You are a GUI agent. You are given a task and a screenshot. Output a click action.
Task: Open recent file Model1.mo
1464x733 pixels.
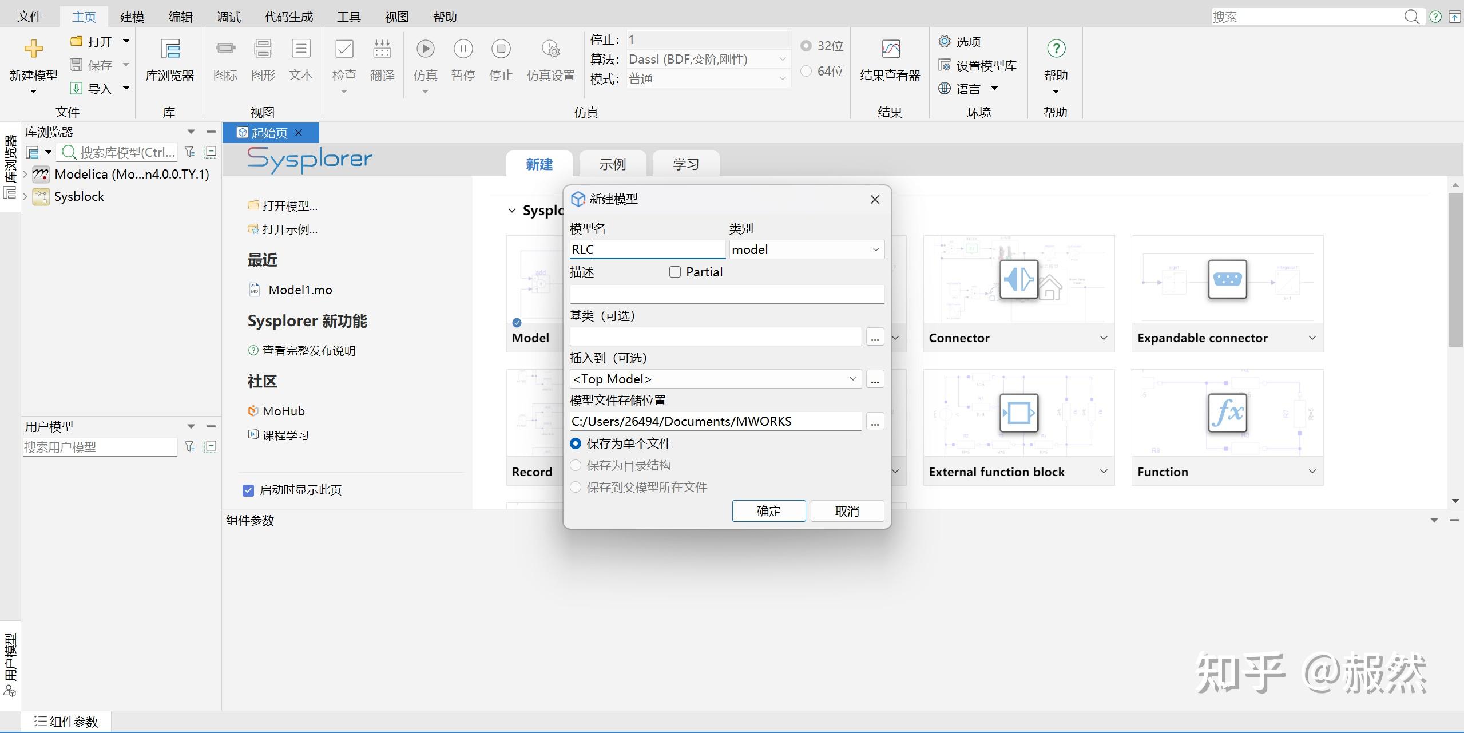(300, 290)
